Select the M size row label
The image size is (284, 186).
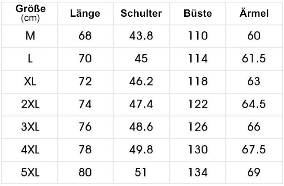pyautogui.click(x=30, y=36)
